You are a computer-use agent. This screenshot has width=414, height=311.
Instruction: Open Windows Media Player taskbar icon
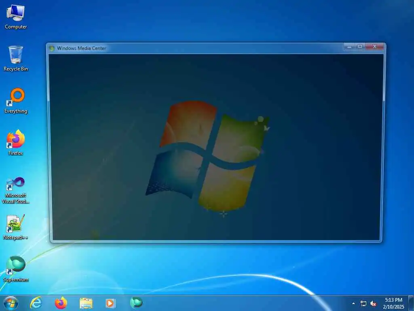click(x=110, y=303)
